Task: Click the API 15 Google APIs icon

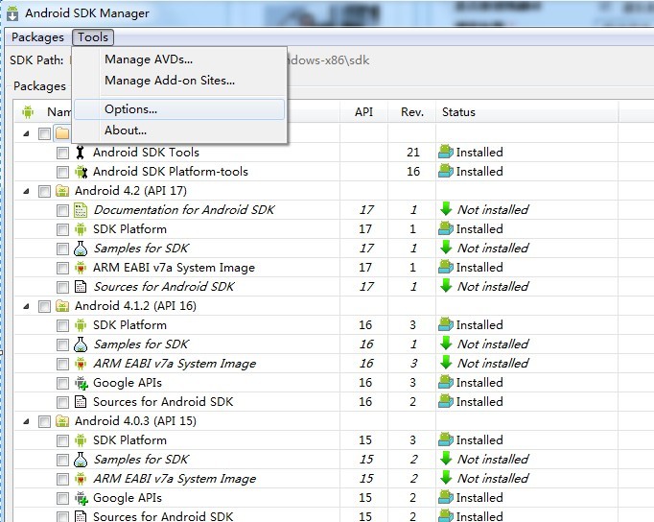Action: 82,498
